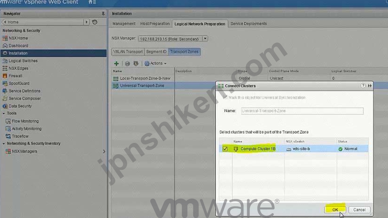This screenshot has height=218, width=388.
Task: Open the navigation history icon
Action: pyautogui.click(x=95, y=22)
